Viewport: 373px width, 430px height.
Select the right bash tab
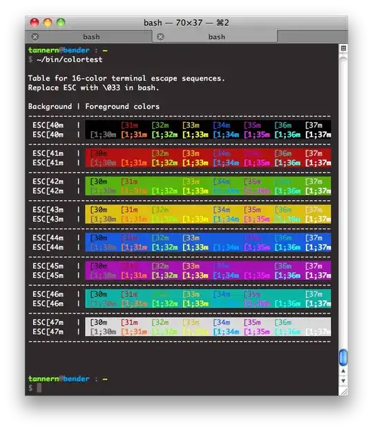pyautogui.click(x=215, y=37)
